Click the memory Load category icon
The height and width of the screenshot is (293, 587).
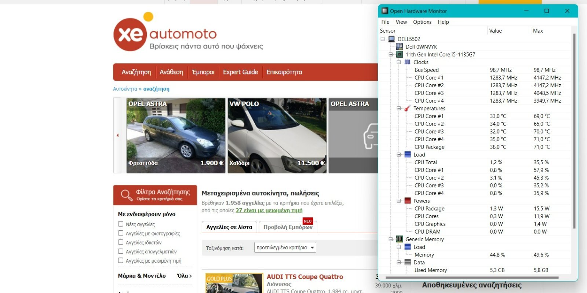[408, 247]
